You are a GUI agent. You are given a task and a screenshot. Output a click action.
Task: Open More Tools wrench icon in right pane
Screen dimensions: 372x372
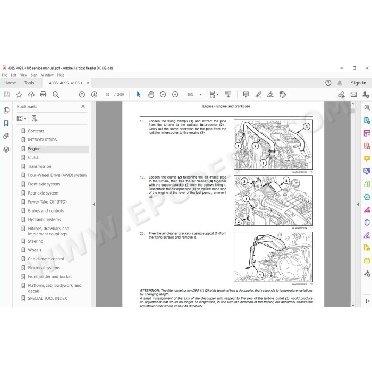[367, 274]
